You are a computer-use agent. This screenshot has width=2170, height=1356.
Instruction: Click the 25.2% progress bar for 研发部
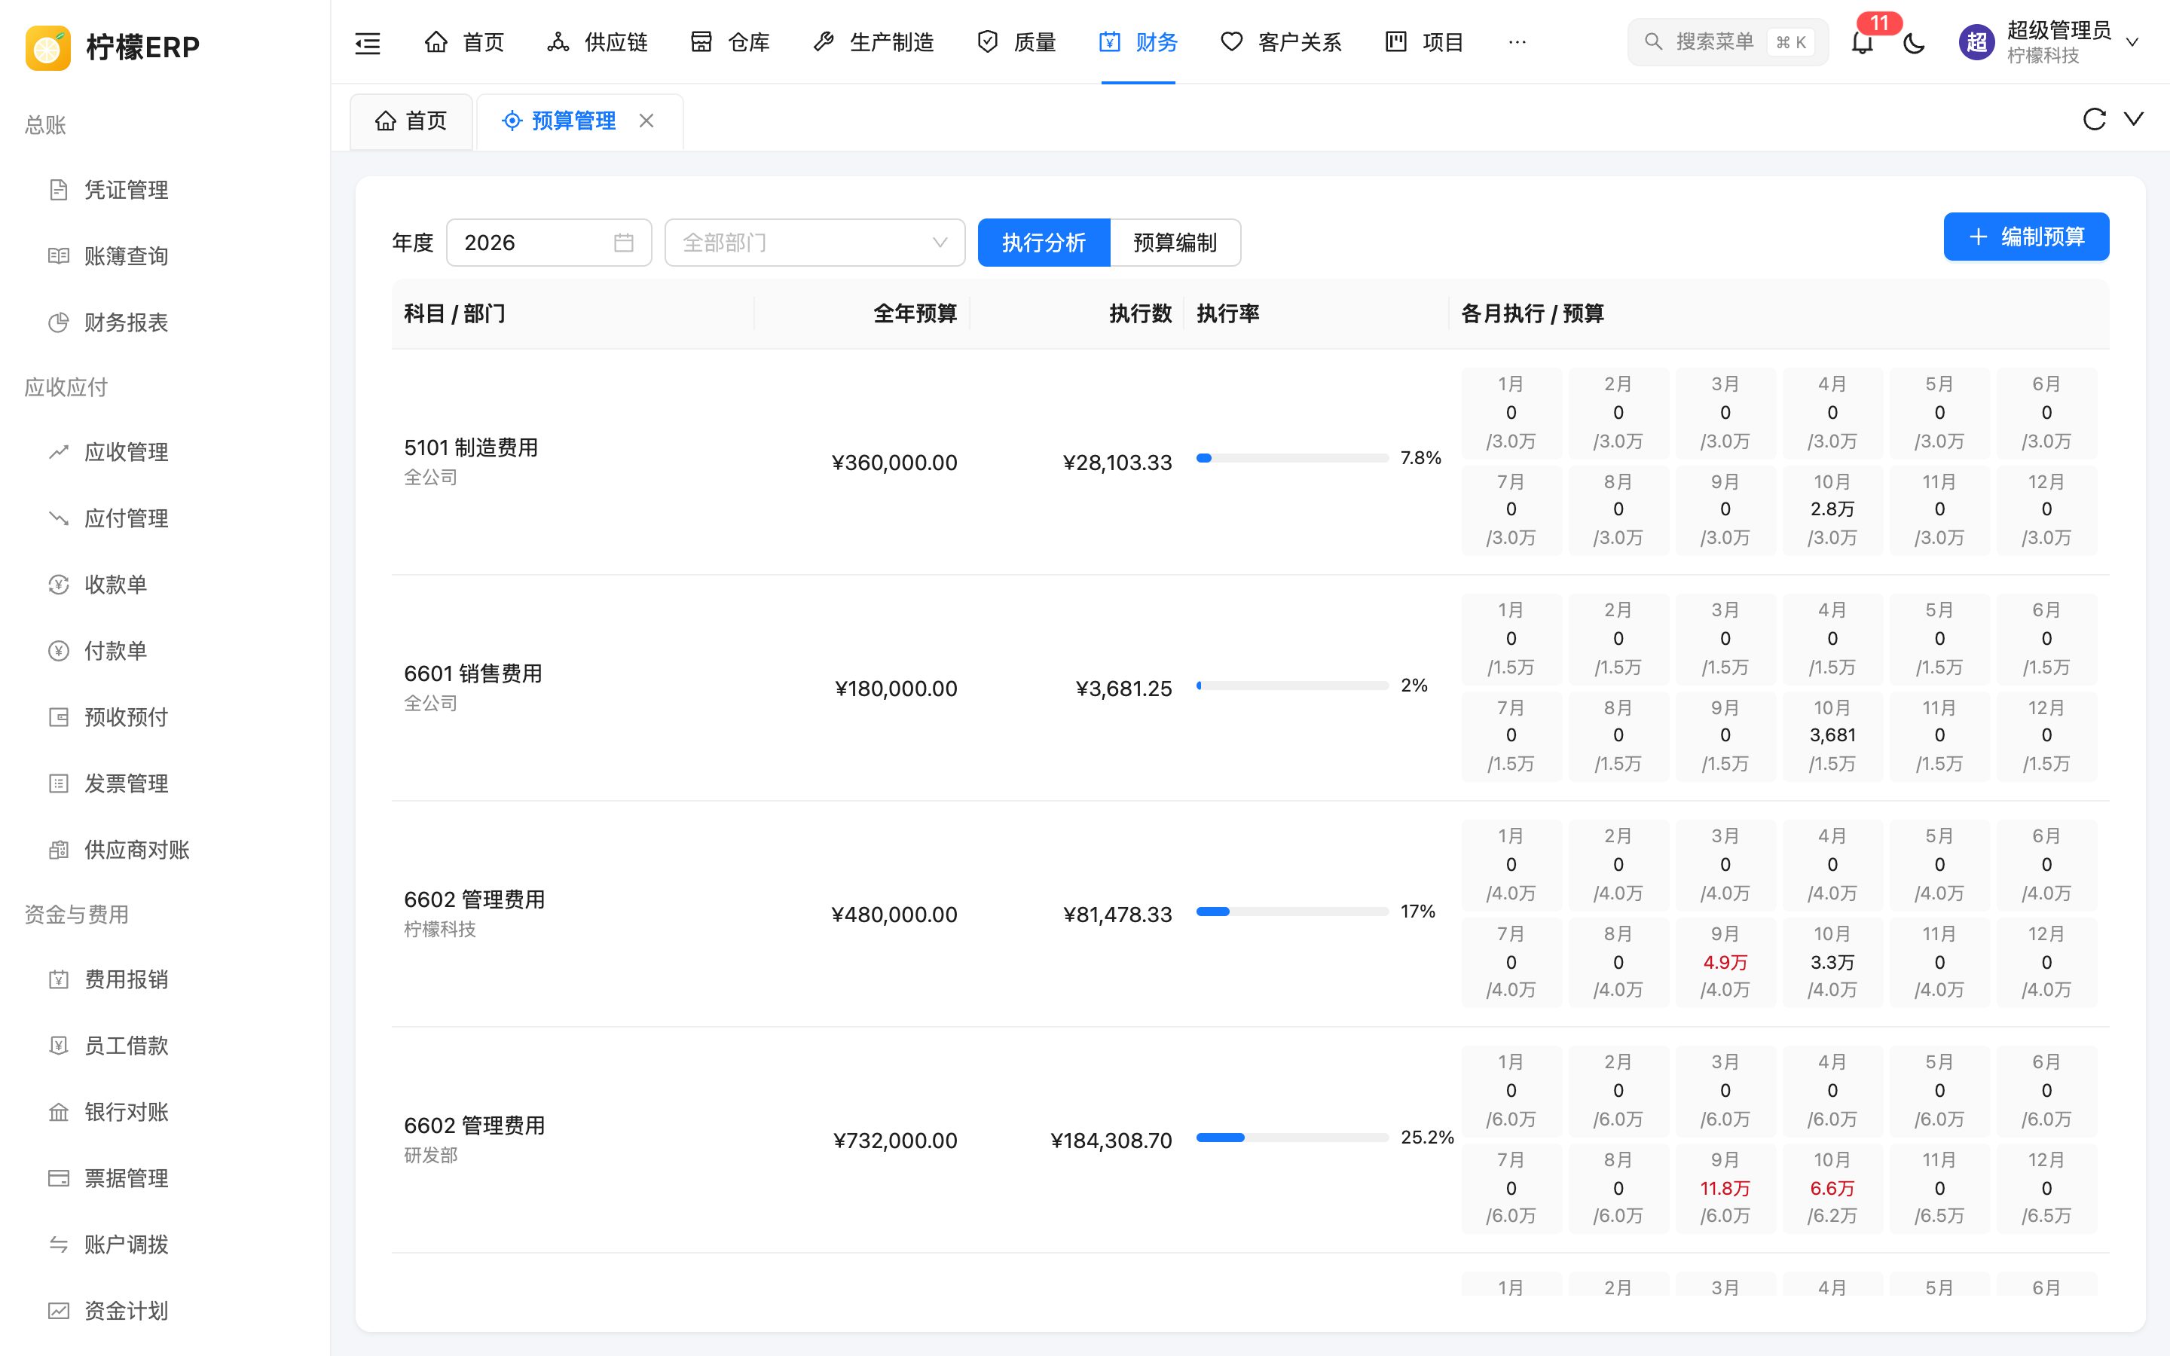tap(1292, 1138)
